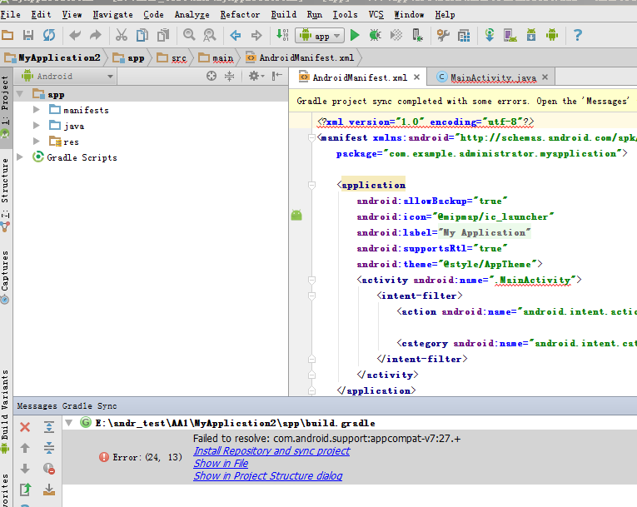Click the Cut scissors icon
The height and width of the screenshot is (507, 637).
coord(121,35)
